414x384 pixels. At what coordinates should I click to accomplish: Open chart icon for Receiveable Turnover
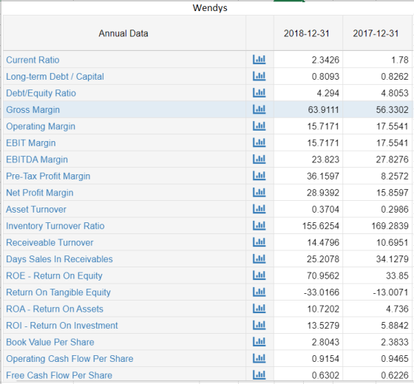tap(259, 242)
